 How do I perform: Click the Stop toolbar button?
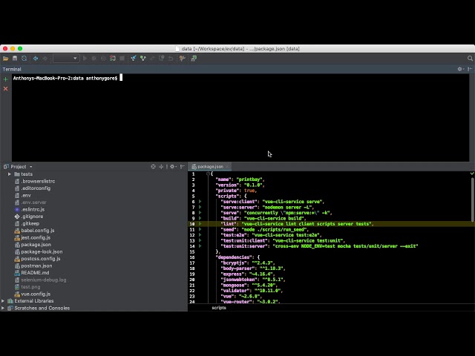coord(122,59)
